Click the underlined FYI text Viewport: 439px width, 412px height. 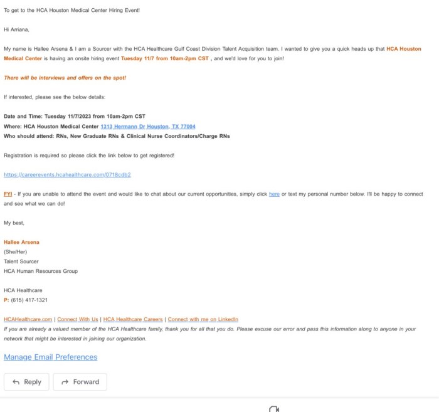(8, 194)
